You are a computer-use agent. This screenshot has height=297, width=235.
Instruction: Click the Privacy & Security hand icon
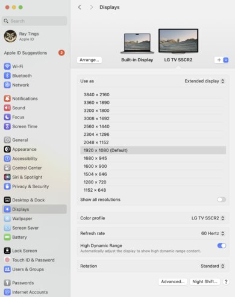click(7, 186)
